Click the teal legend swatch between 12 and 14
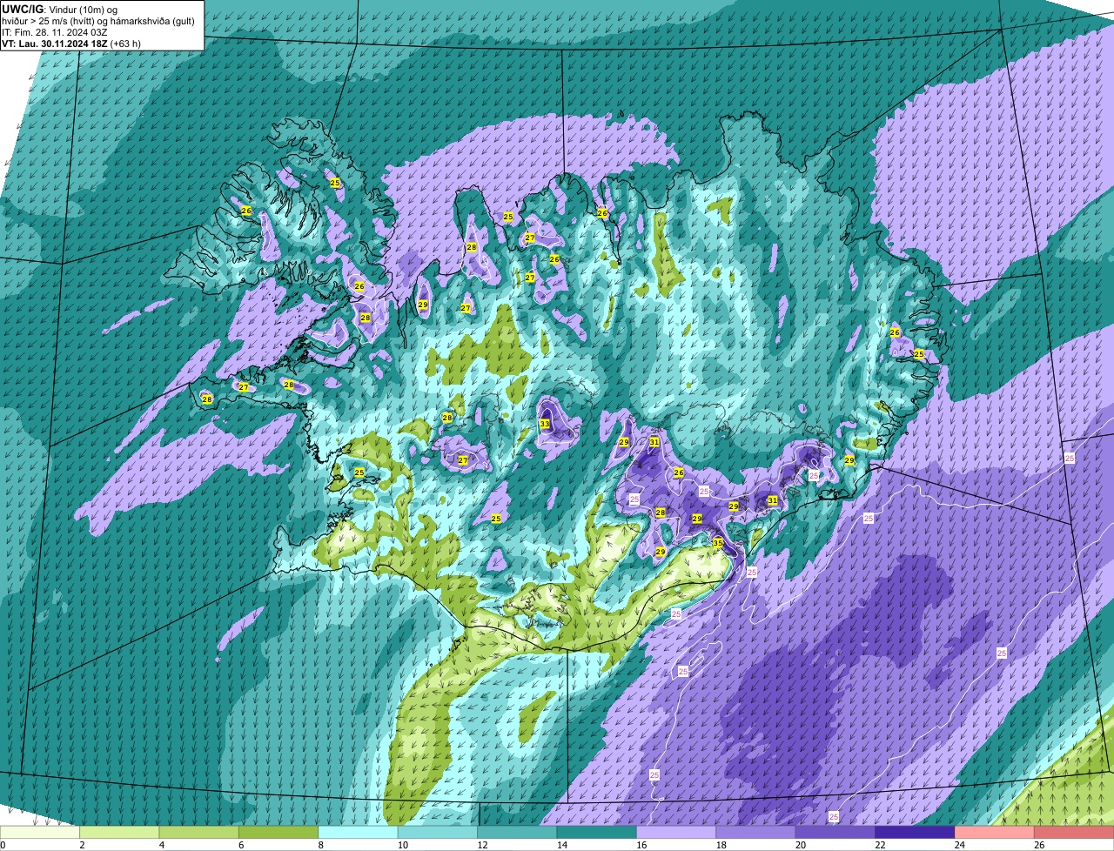Viewport: 1114px width, 851px height. 518,832
